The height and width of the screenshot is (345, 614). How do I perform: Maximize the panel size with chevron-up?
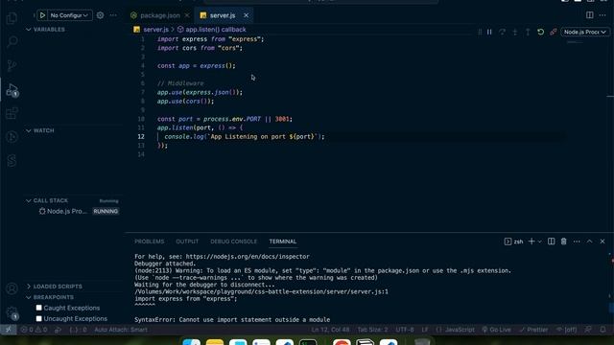click(589, 241)
